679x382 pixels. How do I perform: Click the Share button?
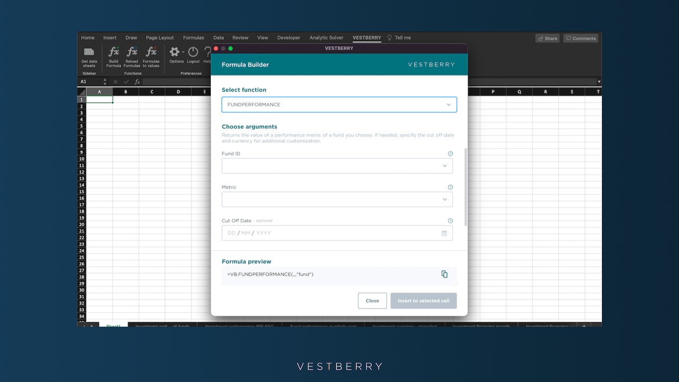[x=547, y=38]
